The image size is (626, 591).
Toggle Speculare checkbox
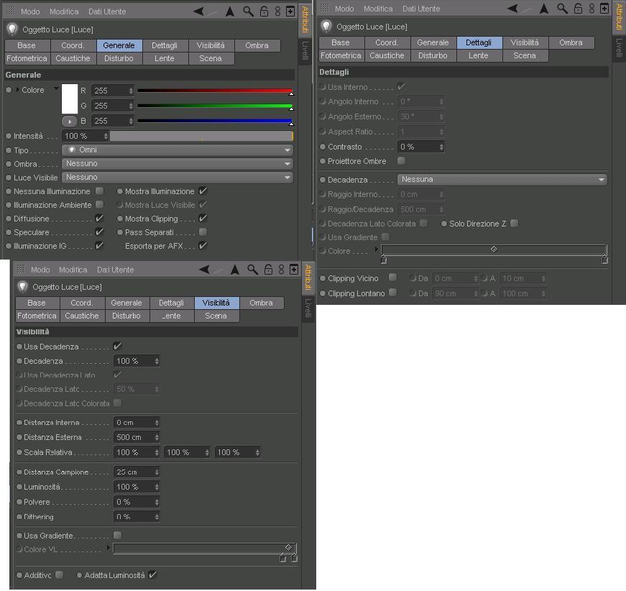99,232
